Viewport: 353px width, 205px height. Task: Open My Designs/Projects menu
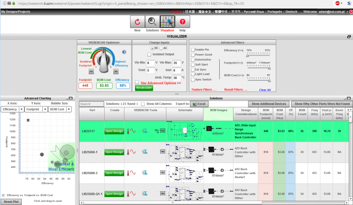15,11
